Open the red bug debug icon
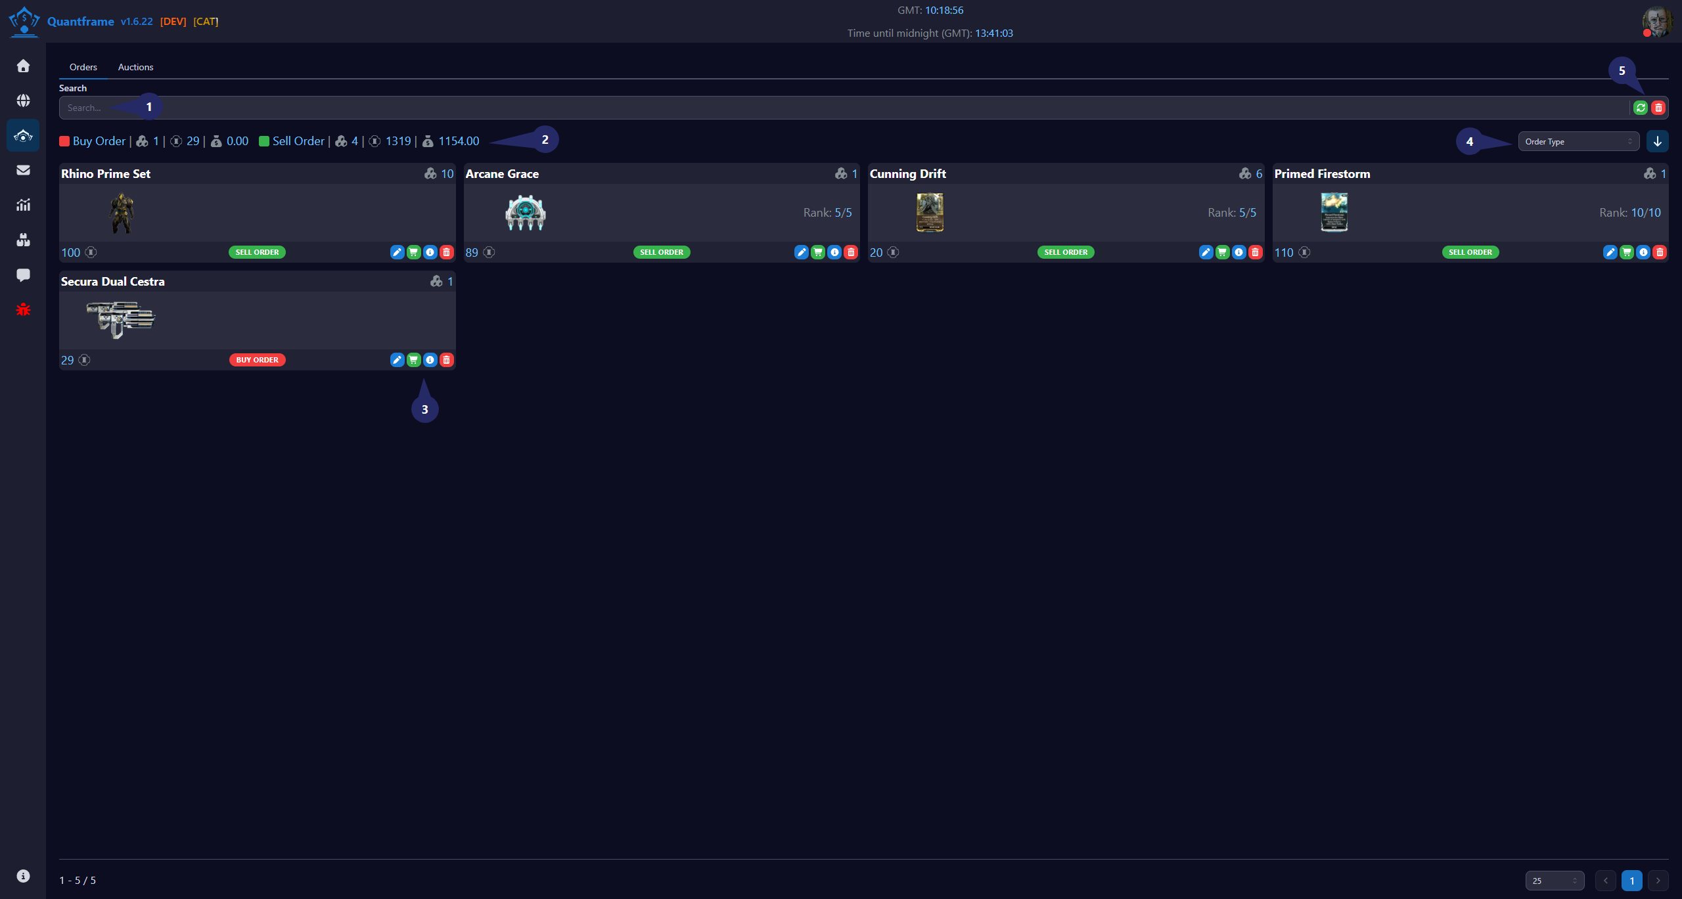 tap(23, 309)
